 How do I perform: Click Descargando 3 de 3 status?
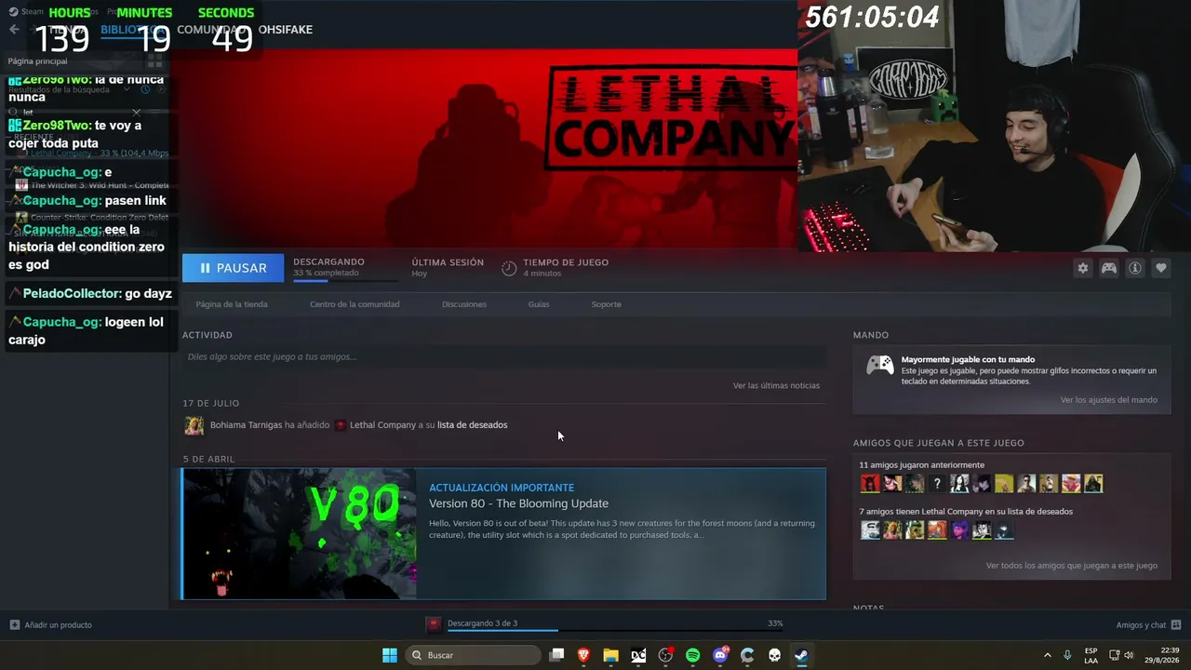pos(482,623)
